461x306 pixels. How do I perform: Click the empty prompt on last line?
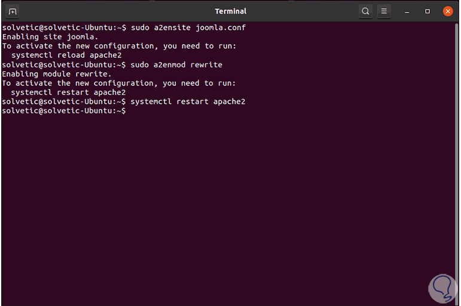[65, 111]
